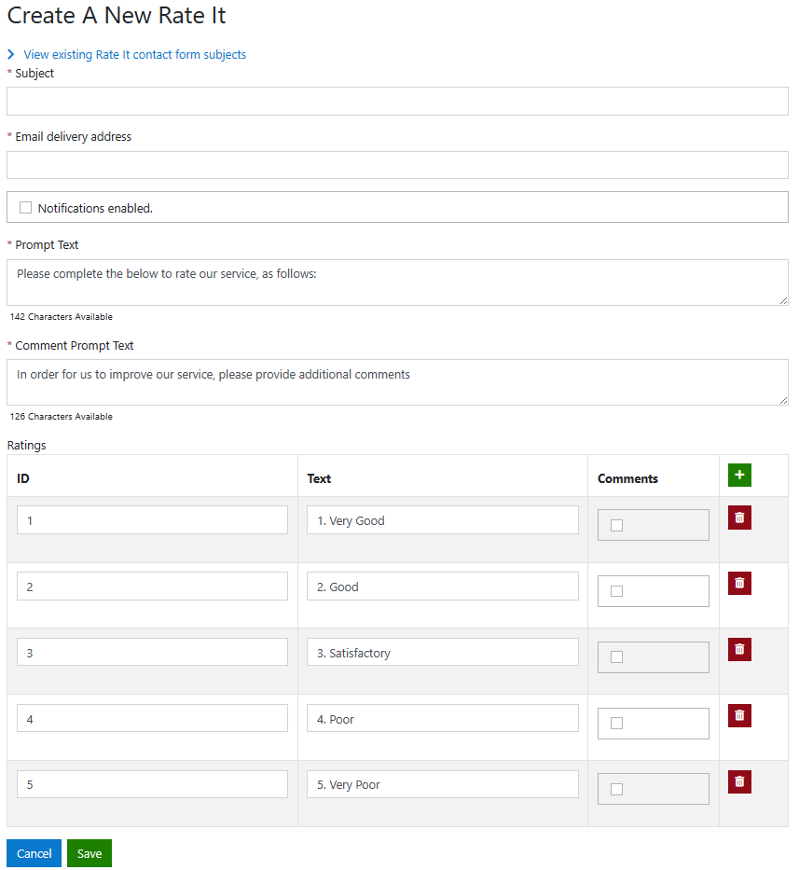This screenshot has width=799, height=870.
Task: Select the Comment Prompt Text textarea
Action: (397, 382)
